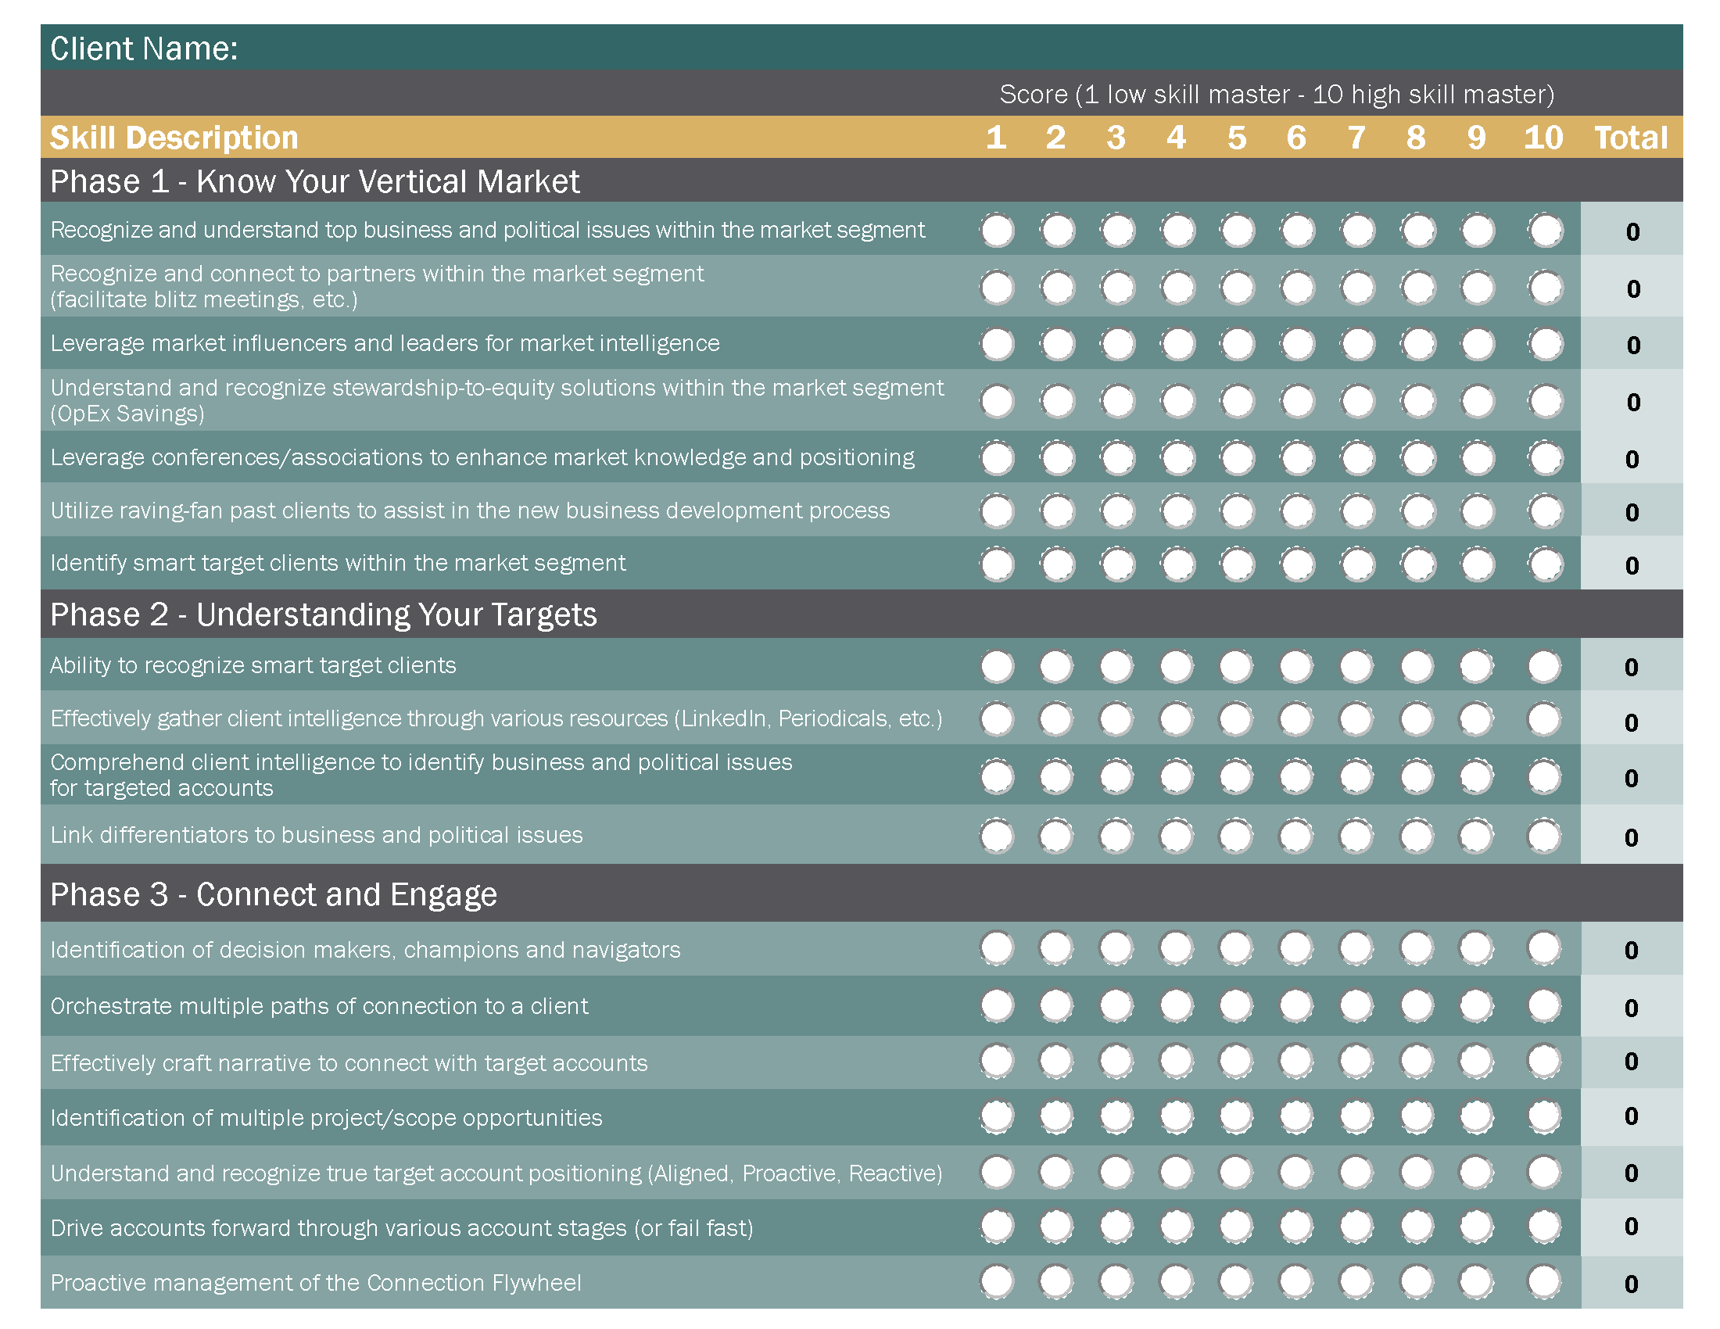The width and height of the screenshot is (1720, 1329).
Task: Click 'Drive accounts forward through various account stages' text
Action: coord(402,1228)
